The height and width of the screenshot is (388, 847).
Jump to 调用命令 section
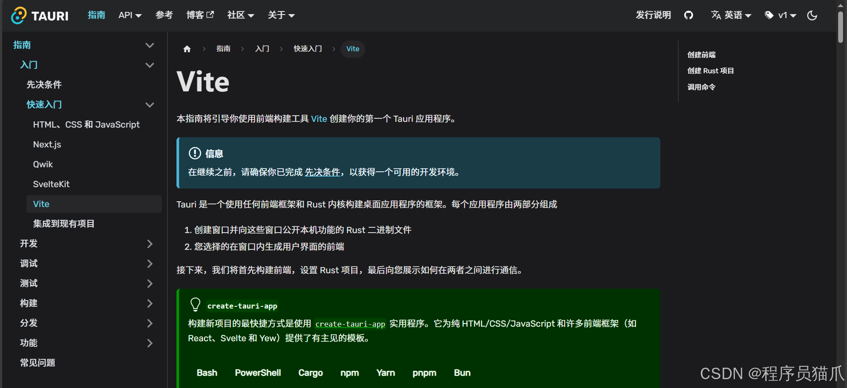coord(701,87)
